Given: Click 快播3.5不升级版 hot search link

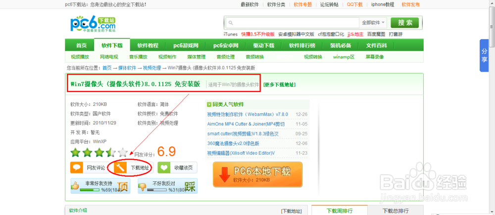Looking at the screenshot, I should [x=258, y=34].
